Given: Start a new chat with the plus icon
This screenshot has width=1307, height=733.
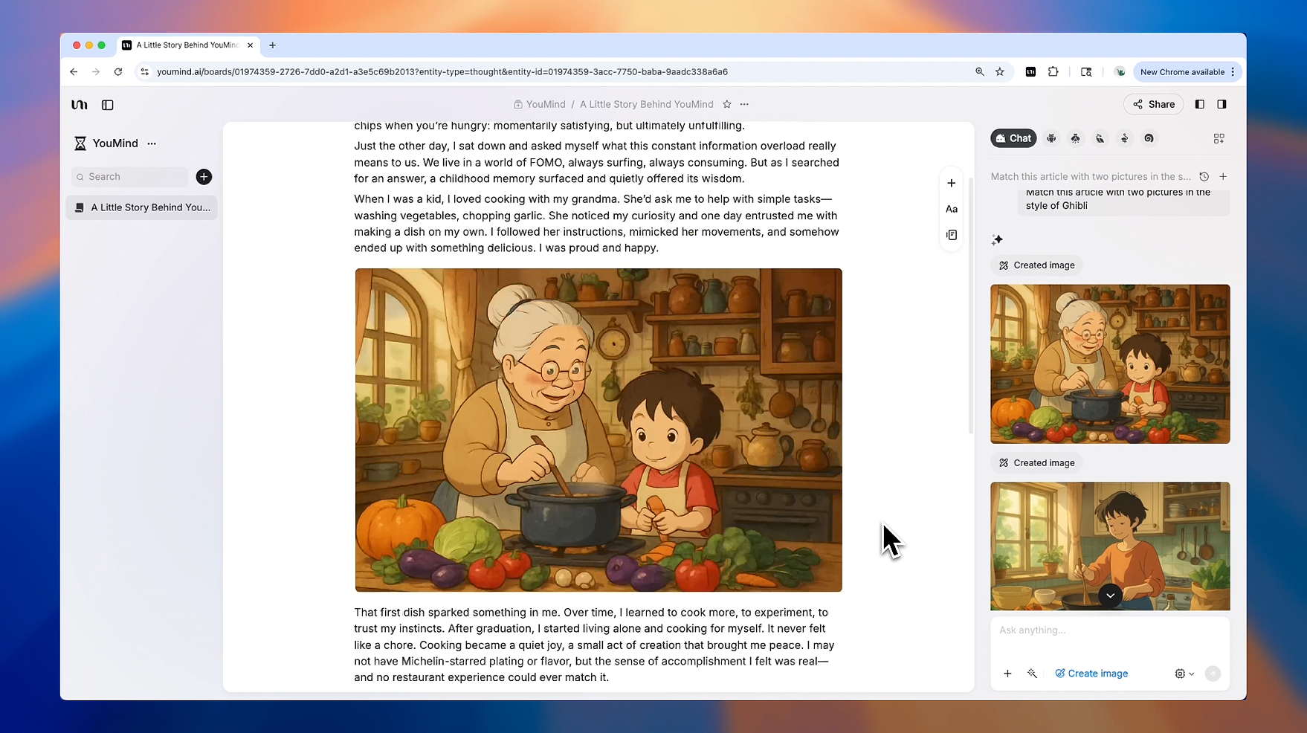Looking at the screenshot, I should [x=1223, y=177].
